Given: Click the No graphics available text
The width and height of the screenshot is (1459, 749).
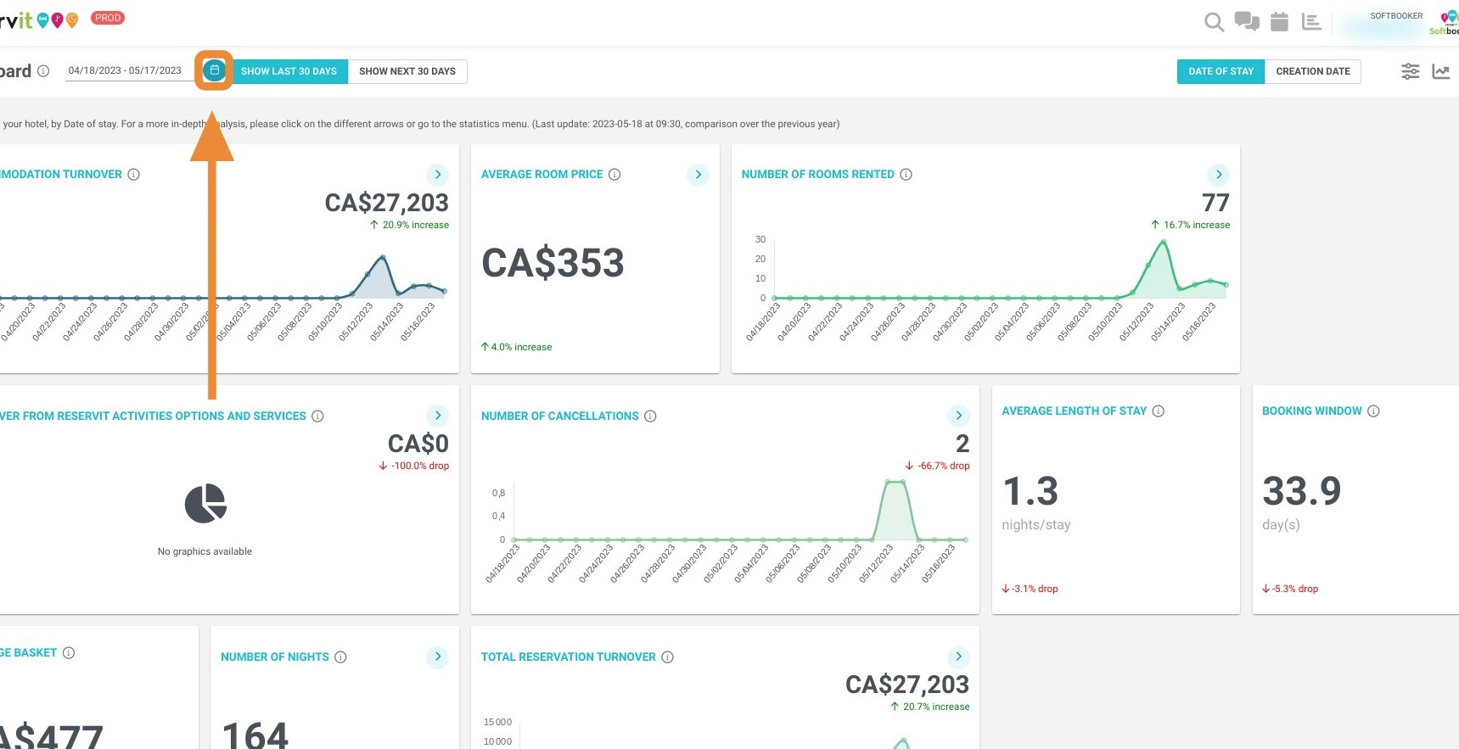Looking at the screenshot, I should pyautogui.click(x=205, y=551).
